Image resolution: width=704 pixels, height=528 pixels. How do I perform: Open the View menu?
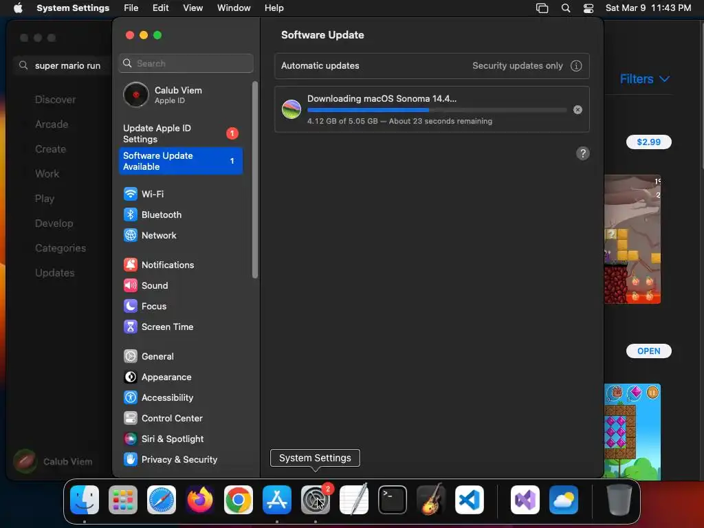pos(193,8)
